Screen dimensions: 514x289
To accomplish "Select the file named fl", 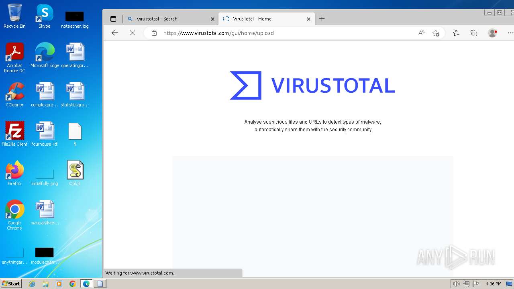I will click(x=75, y=134).
